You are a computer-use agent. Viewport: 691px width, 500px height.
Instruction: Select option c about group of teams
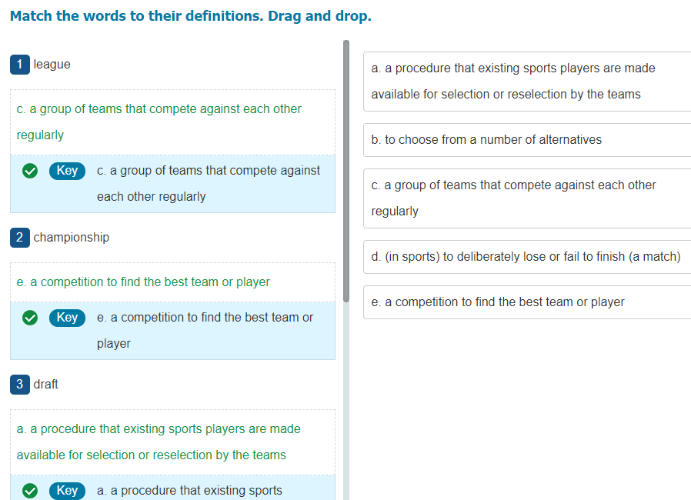pos(526,198)
